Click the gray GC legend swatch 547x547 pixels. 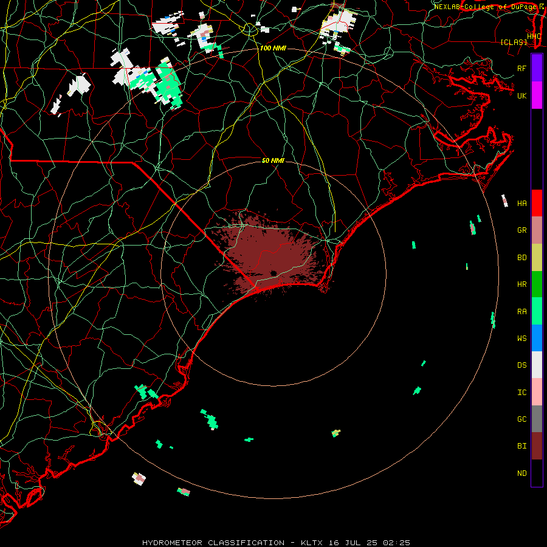(x=537, y=419)
